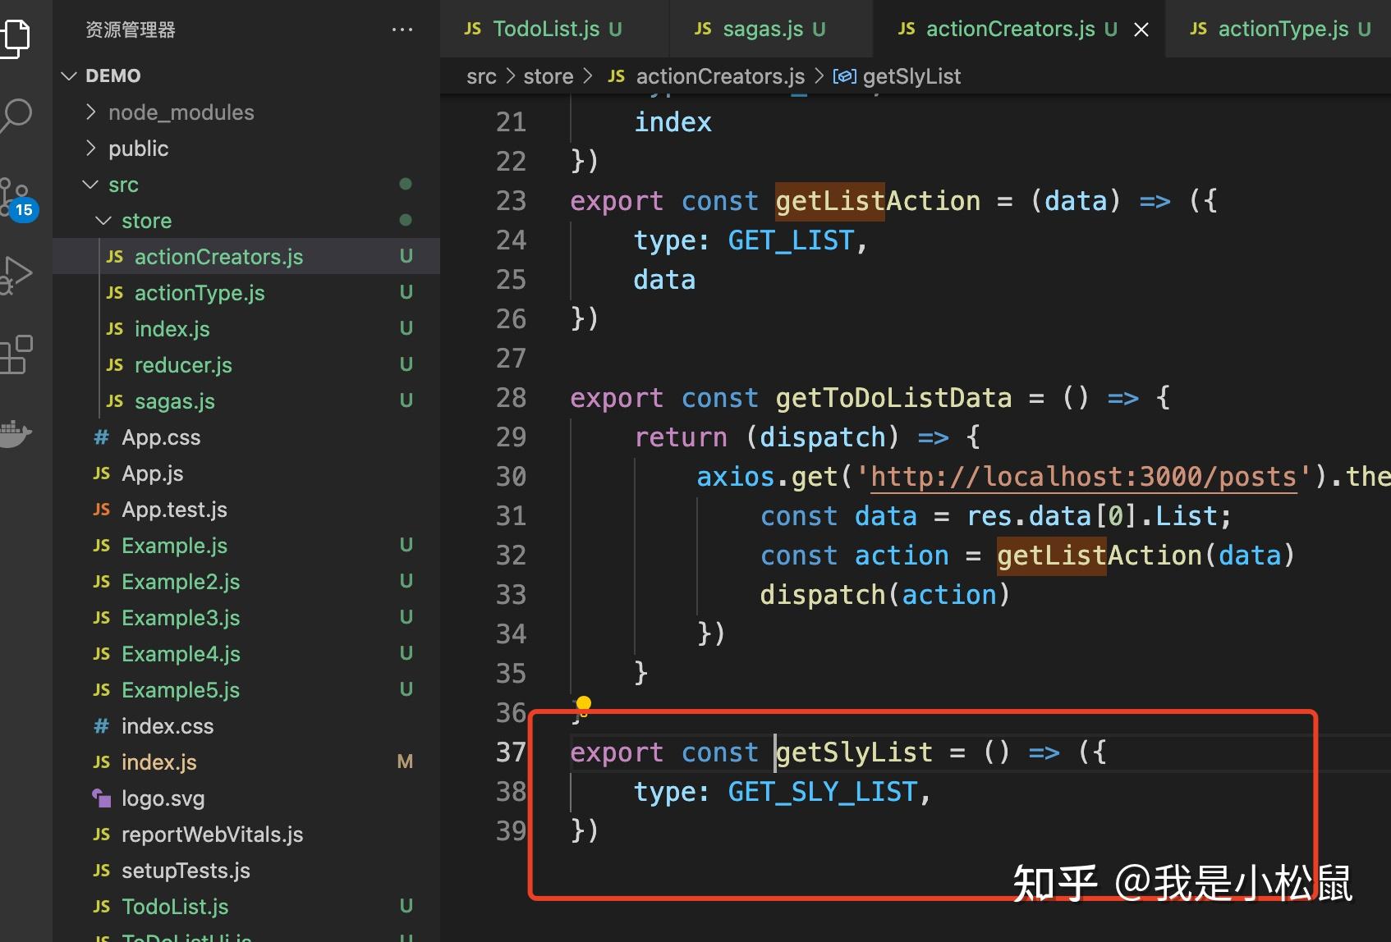Open TodoList.js in the file tree
The width and height of the screenshot is (1391, 942).
point(246,907)
